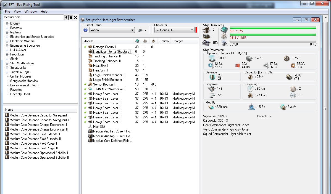Click the Modules column header
Viewport: 331px width, 194px height.
point(107,41)
